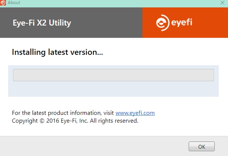Screen dimensions: 228x156
Task: Click the circular eyefi logo symbol
Action: pyautogui.click(x=163, y=23)
